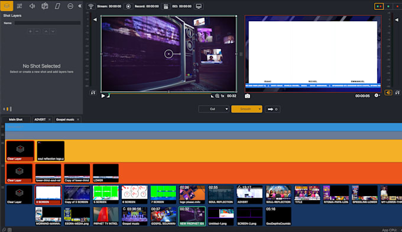Take a snapshot of live output

click(x=247, y=96)
